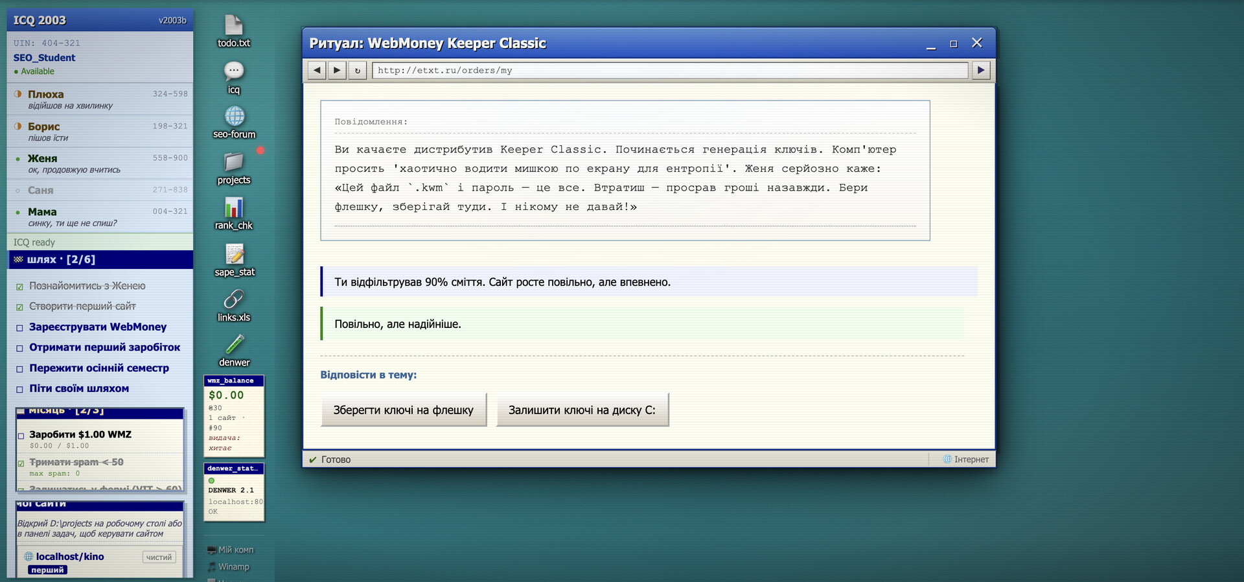Check the Отримати перший заробіток checkbox

pyautogui.click(x=19, y=349)
